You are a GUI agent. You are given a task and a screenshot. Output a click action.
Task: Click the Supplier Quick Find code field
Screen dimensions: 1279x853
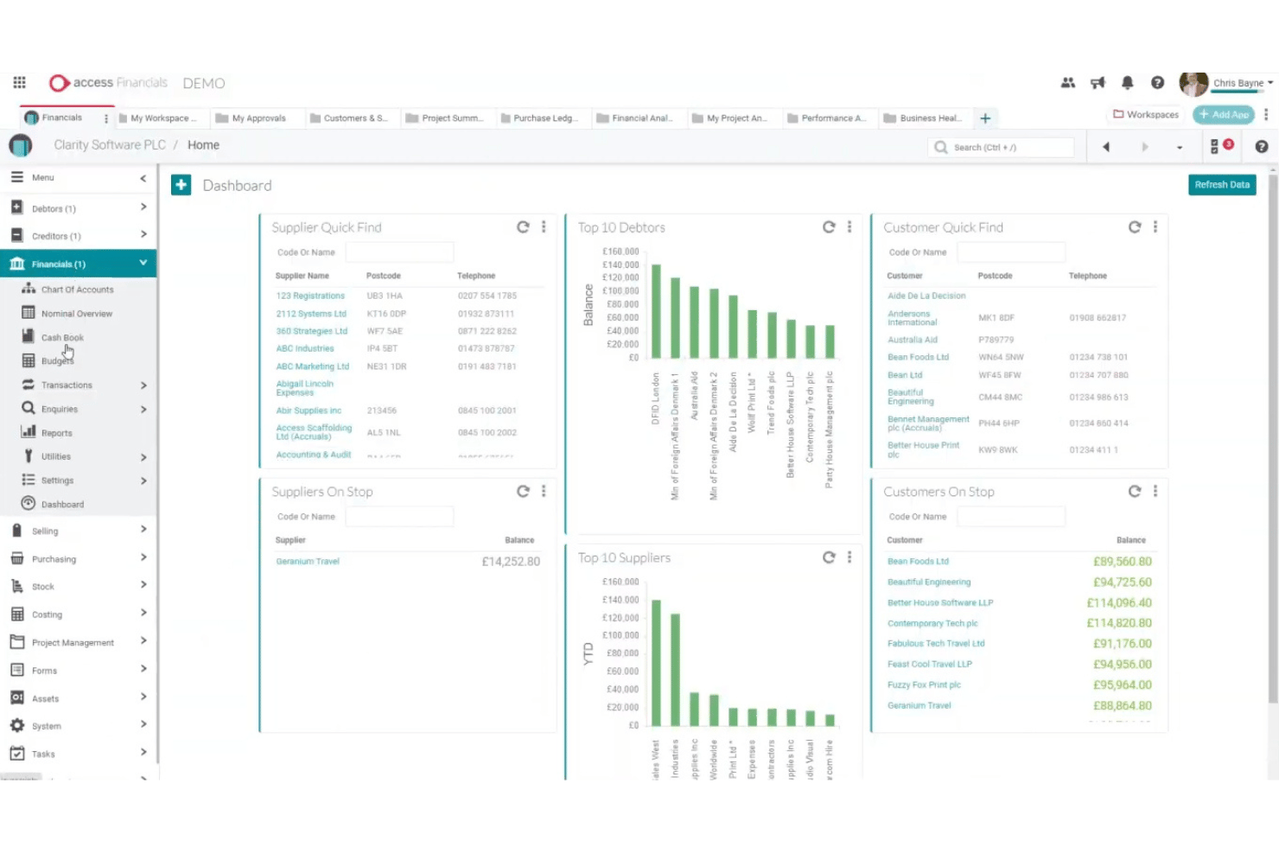pyautogui.click(x=399, y=252)
